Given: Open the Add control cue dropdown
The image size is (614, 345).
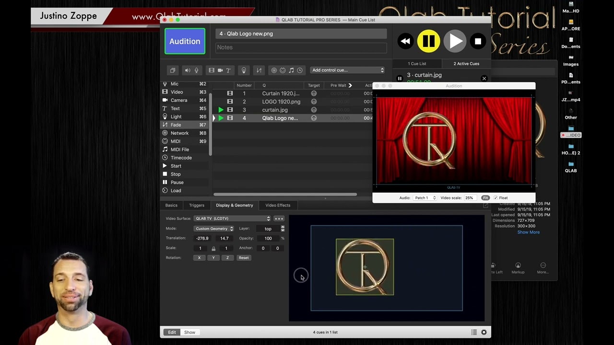Looking at the screenshot, I should coord(347,70).
